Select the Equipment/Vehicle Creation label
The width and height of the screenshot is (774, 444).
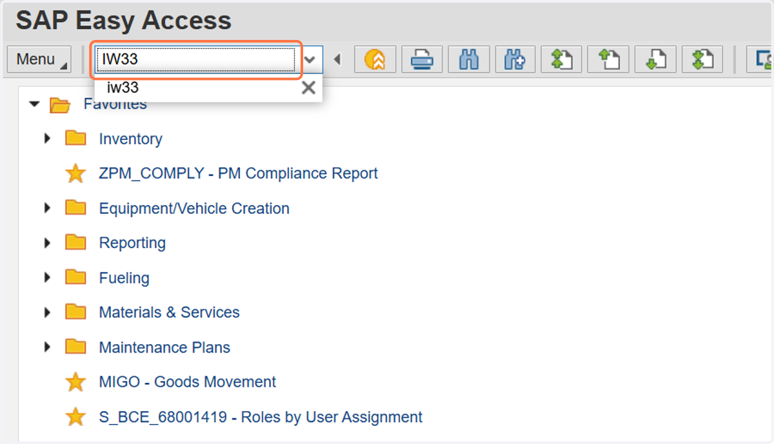(194, 208)
